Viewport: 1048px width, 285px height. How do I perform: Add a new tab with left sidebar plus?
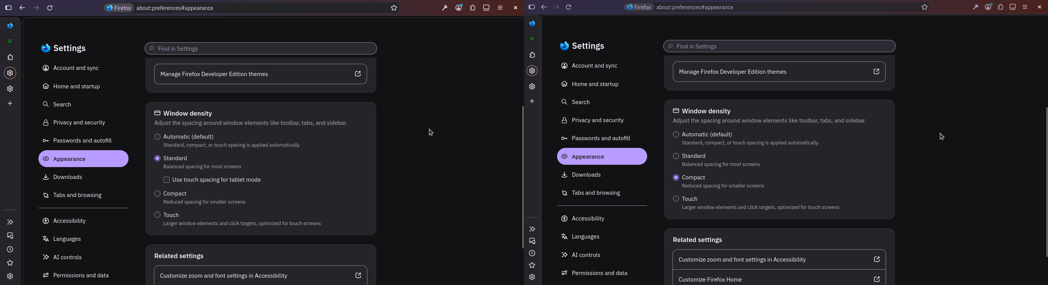(10, 104)
